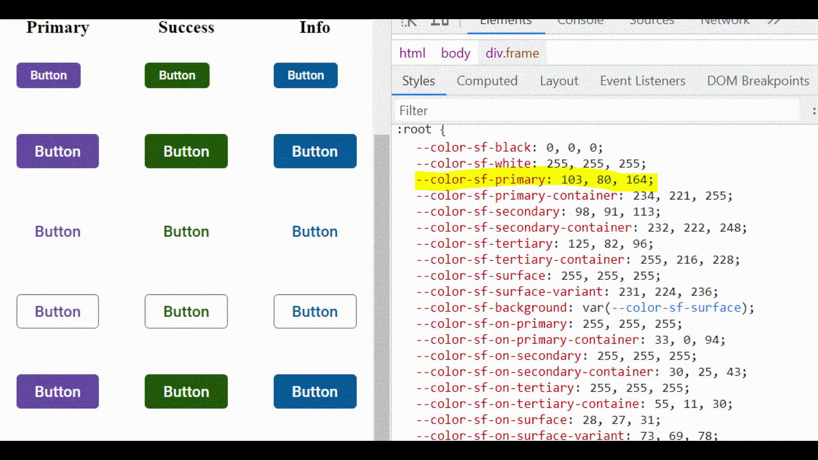
Task: Switch to the Console tab
Action: (x=580, y=23)
